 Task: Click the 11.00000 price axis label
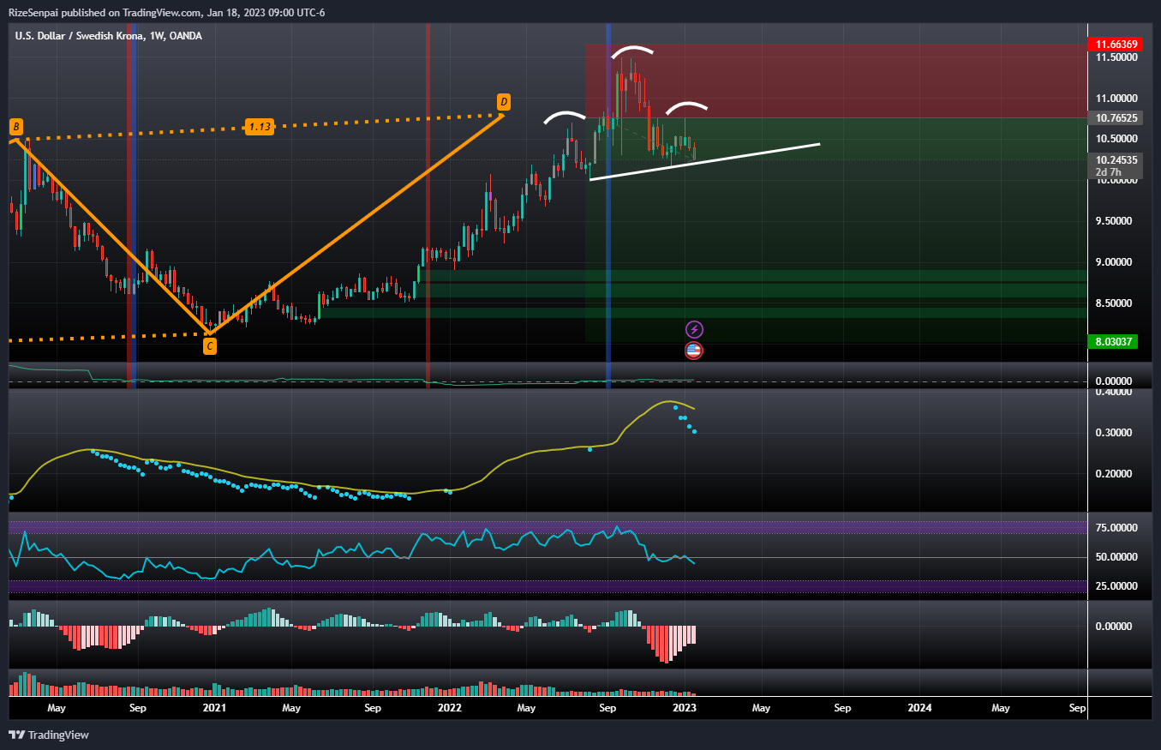point(1115,99)
